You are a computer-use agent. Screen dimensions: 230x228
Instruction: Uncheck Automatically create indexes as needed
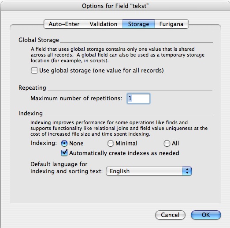click(x=64, y=153)
